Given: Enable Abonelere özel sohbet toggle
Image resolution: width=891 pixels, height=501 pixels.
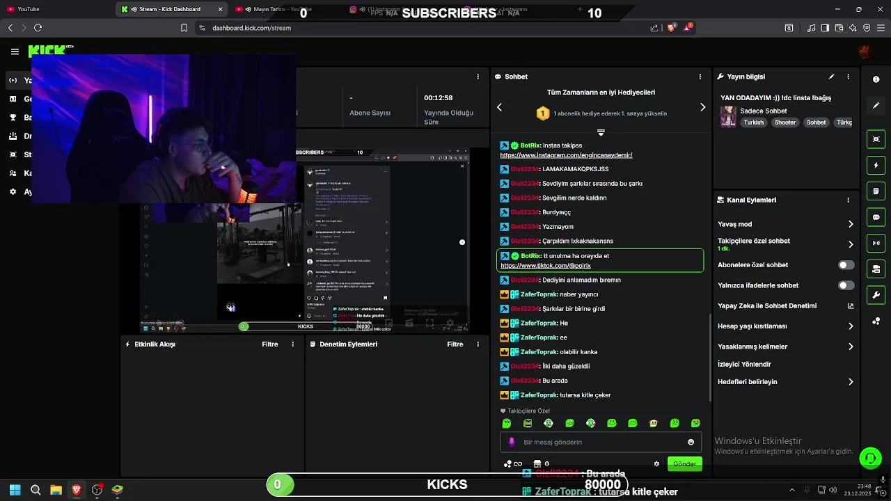Looking at the screenshot, I should point(846,265).
